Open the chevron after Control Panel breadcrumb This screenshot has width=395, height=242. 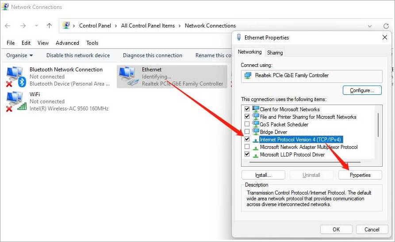pyautogui.click(x=115, y=26)
